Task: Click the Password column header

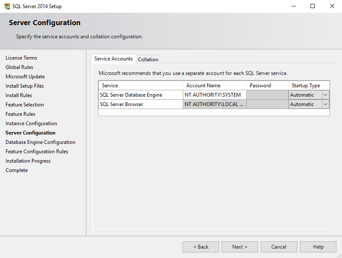Action: pos(268,86)
